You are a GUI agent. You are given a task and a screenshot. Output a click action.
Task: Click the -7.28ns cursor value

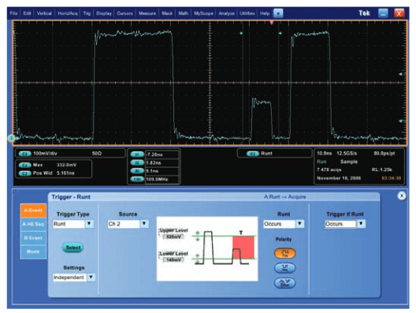click(x=154, y=155)
